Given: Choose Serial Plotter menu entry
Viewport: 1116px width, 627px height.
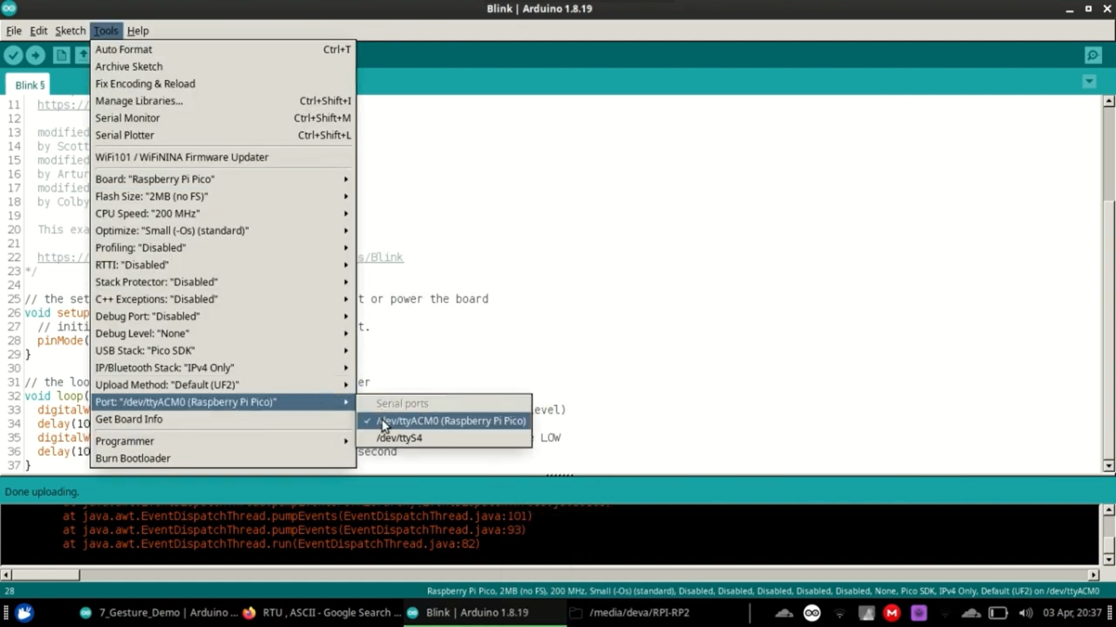Looking at the screenshot, I should coord(223,135).
